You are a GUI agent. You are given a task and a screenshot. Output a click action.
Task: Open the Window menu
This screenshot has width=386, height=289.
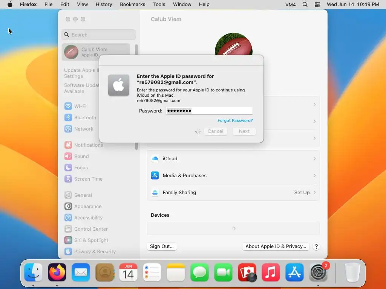pyautogui.click(x=182, y=5)
